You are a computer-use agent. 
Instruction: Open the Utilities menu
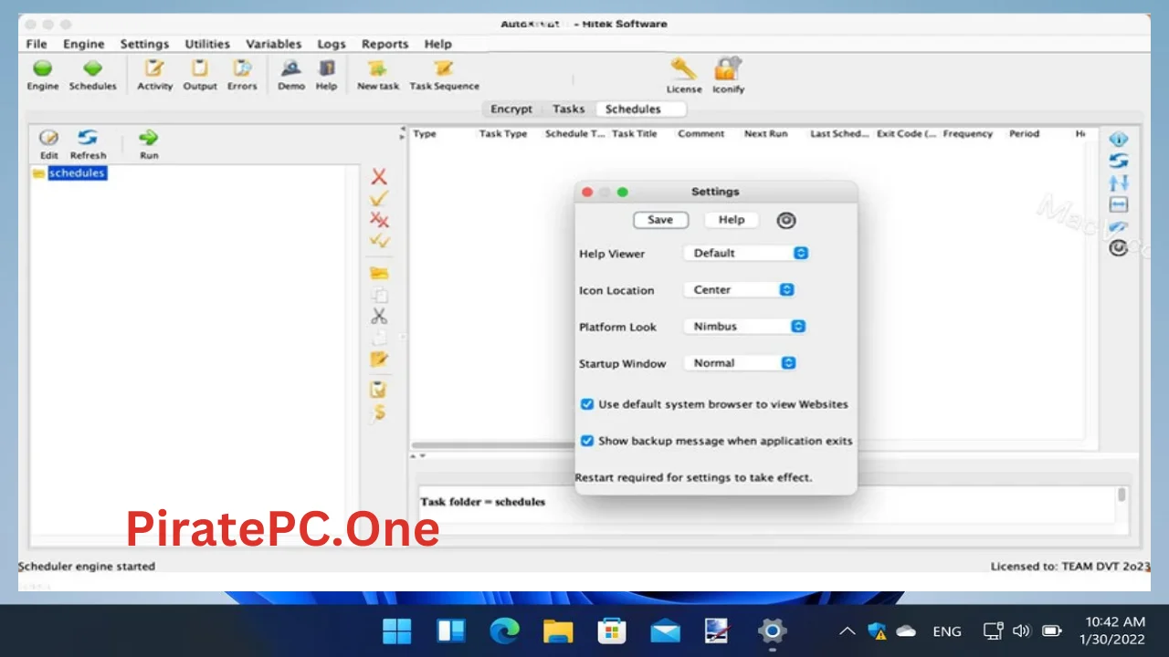(207, 44)
